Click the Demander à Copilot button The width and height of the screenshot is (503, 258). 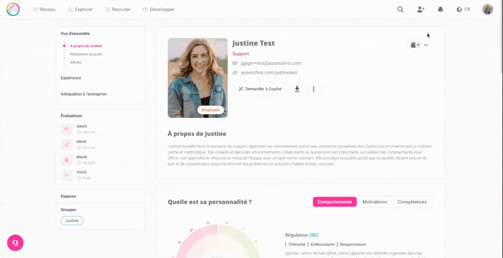click(259, 89)
